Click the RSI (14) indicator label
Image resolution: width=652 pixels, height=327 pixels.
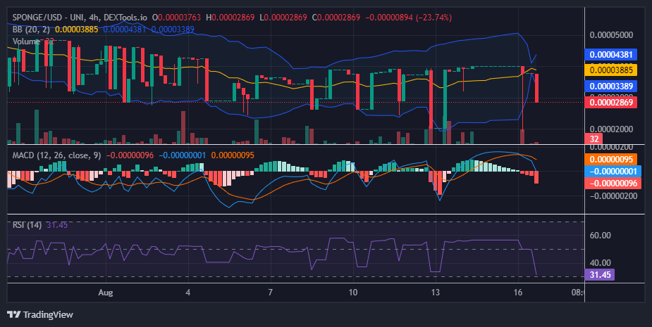[x=27, y=225]
